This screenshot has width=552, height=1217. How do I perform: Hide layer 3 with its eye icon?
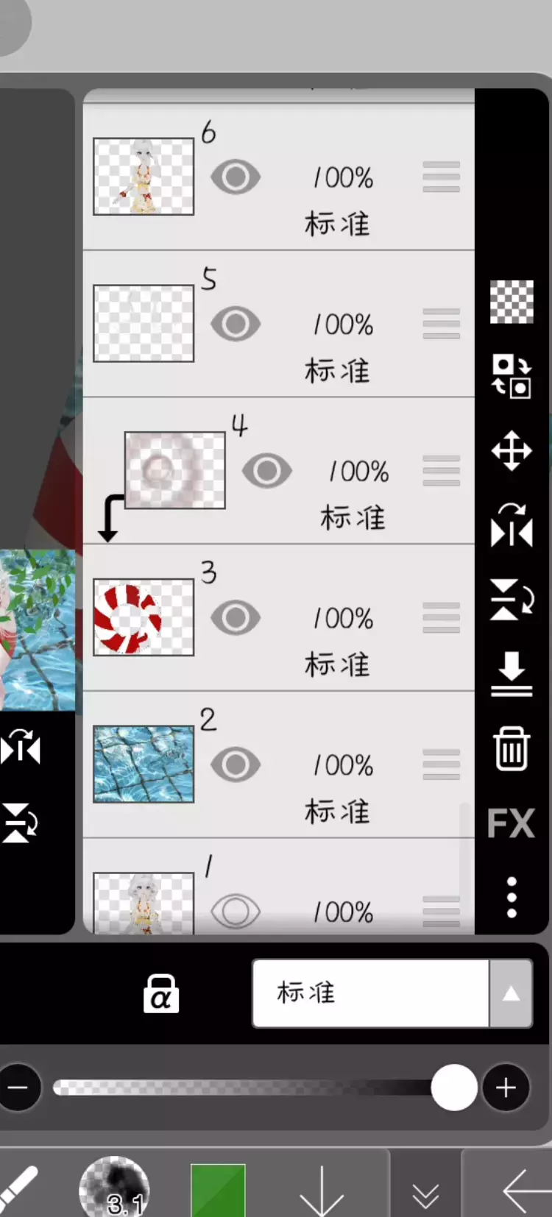tap(236, 618)
